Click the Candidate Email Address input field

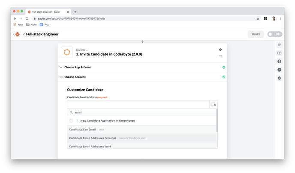[x=138, y=104]
